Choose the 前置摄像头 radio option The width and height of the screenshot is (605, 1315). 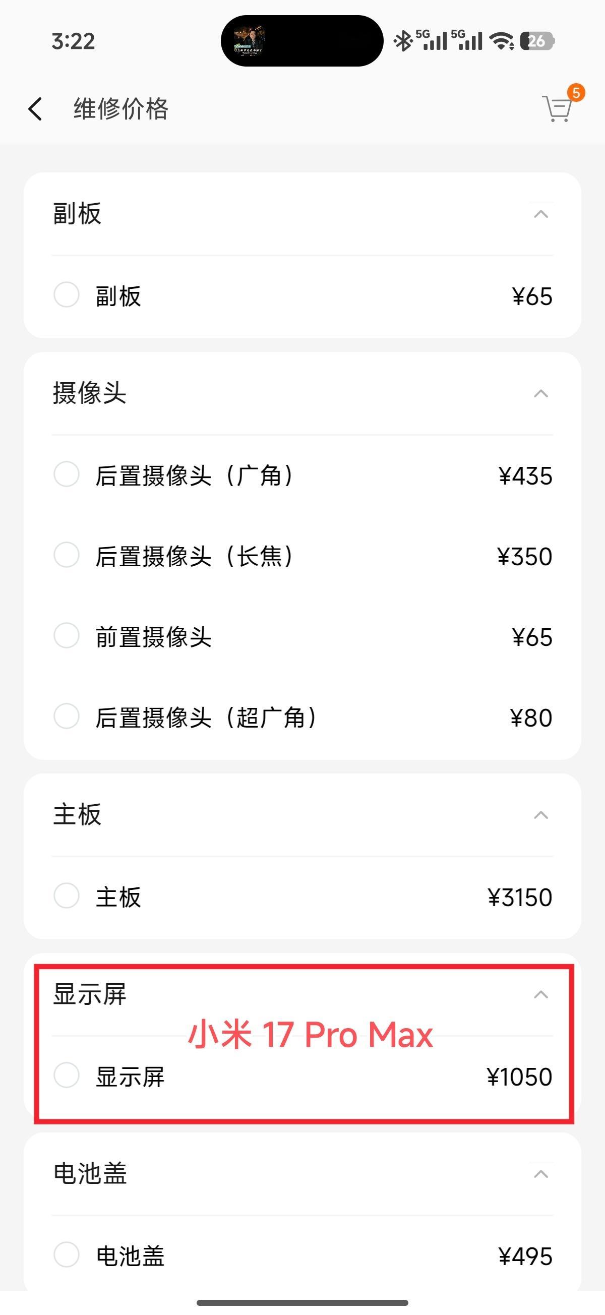coord(67,635)
